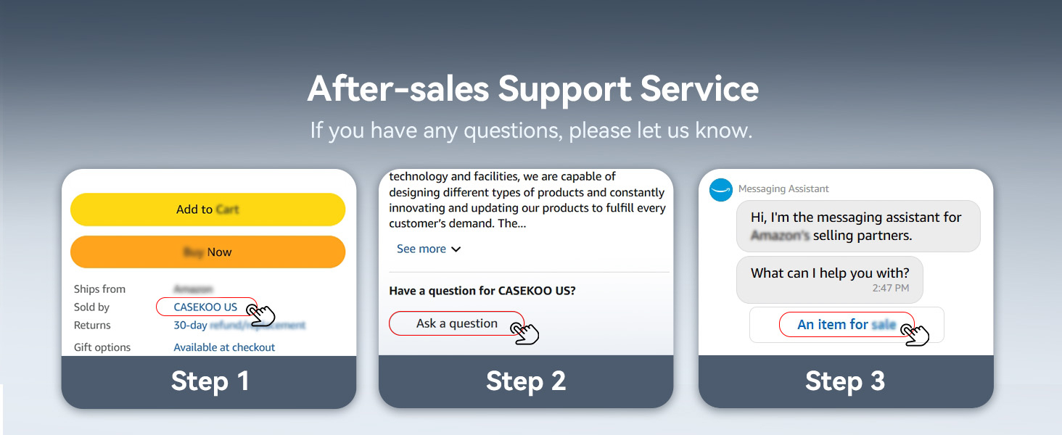Screen dimensions: 1062x435
Task: Click the Messaging Assistant name label
Action: 783,189
